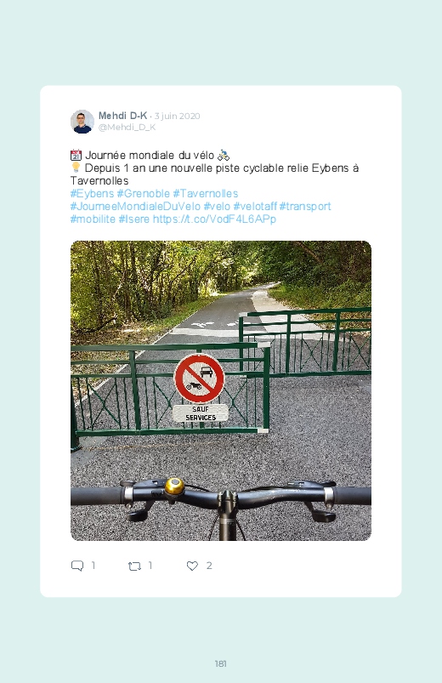
Task: Open the #velotaff hashtag
Action: 255,206
